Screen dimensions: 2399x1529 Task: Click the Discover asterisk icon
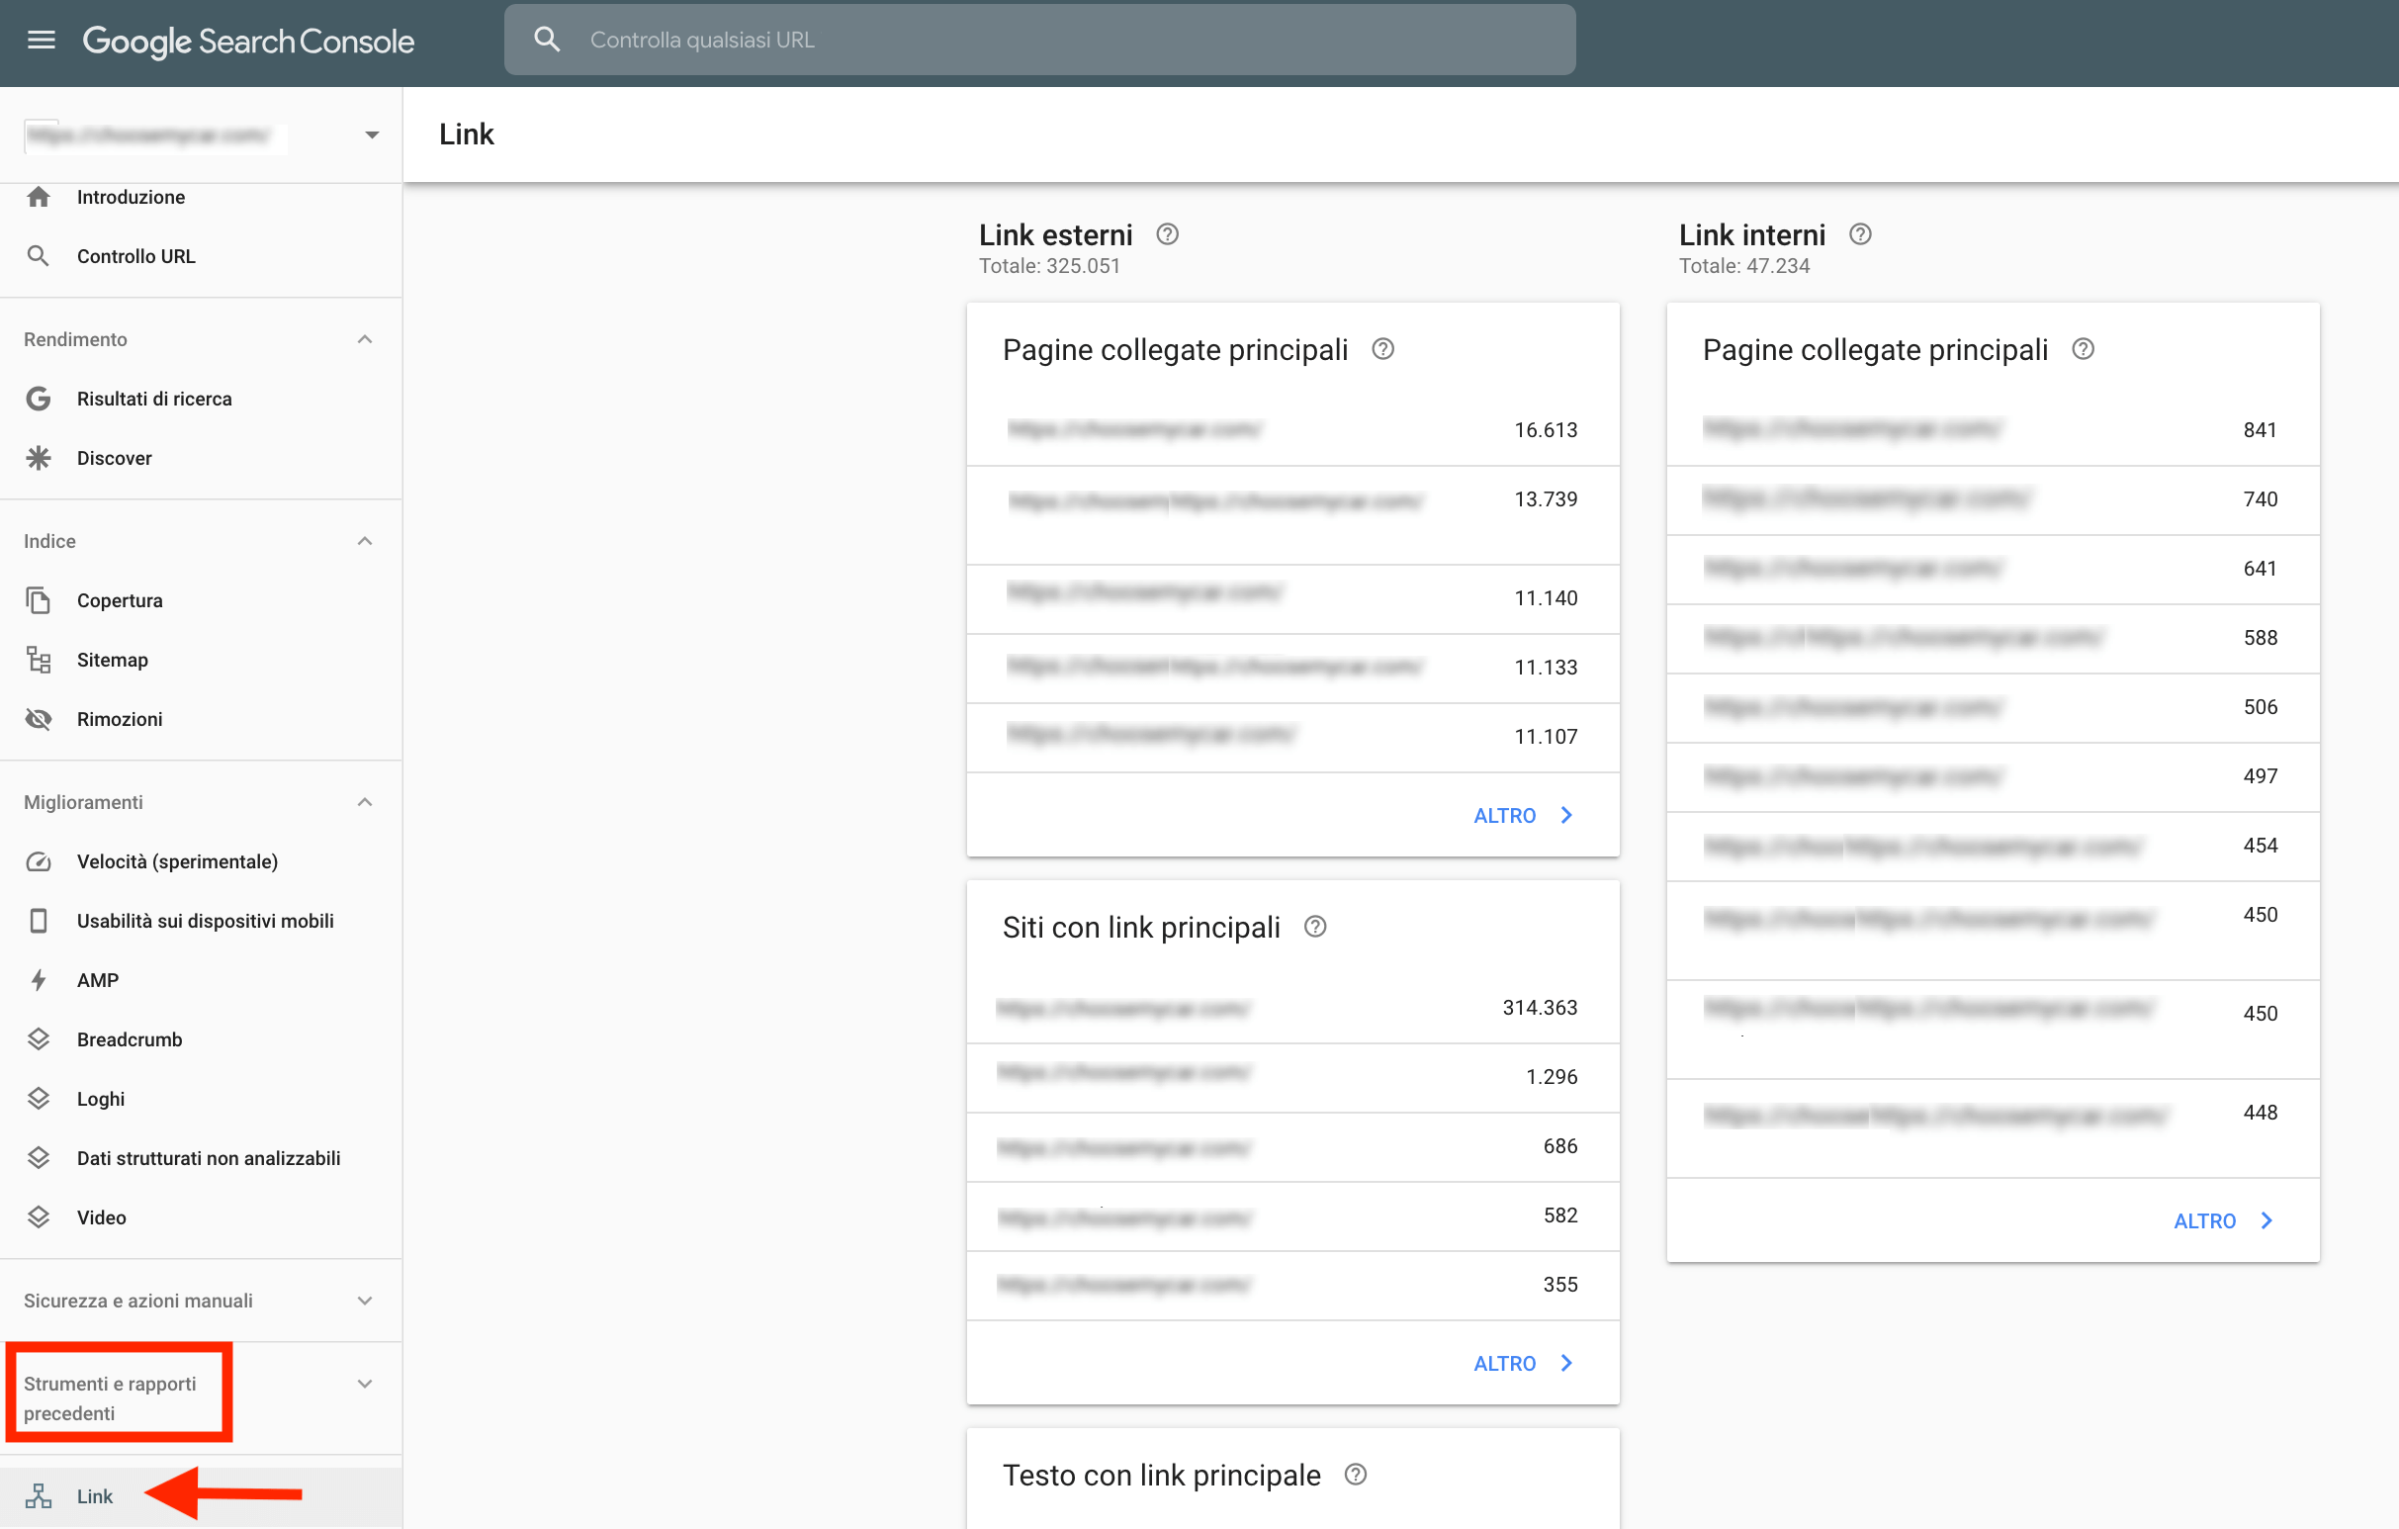pyautogui.click(x=39, y=458)
